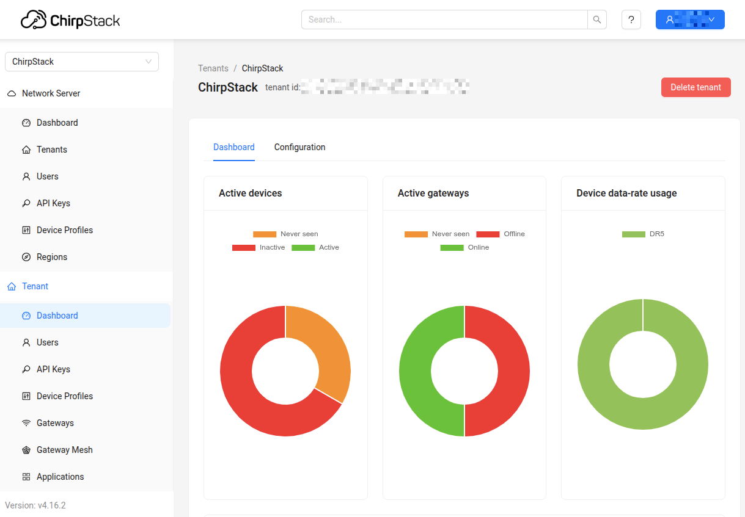Click the tenant id label text
The width and height of the screenshot is (745, 517).
click(283, 87)
